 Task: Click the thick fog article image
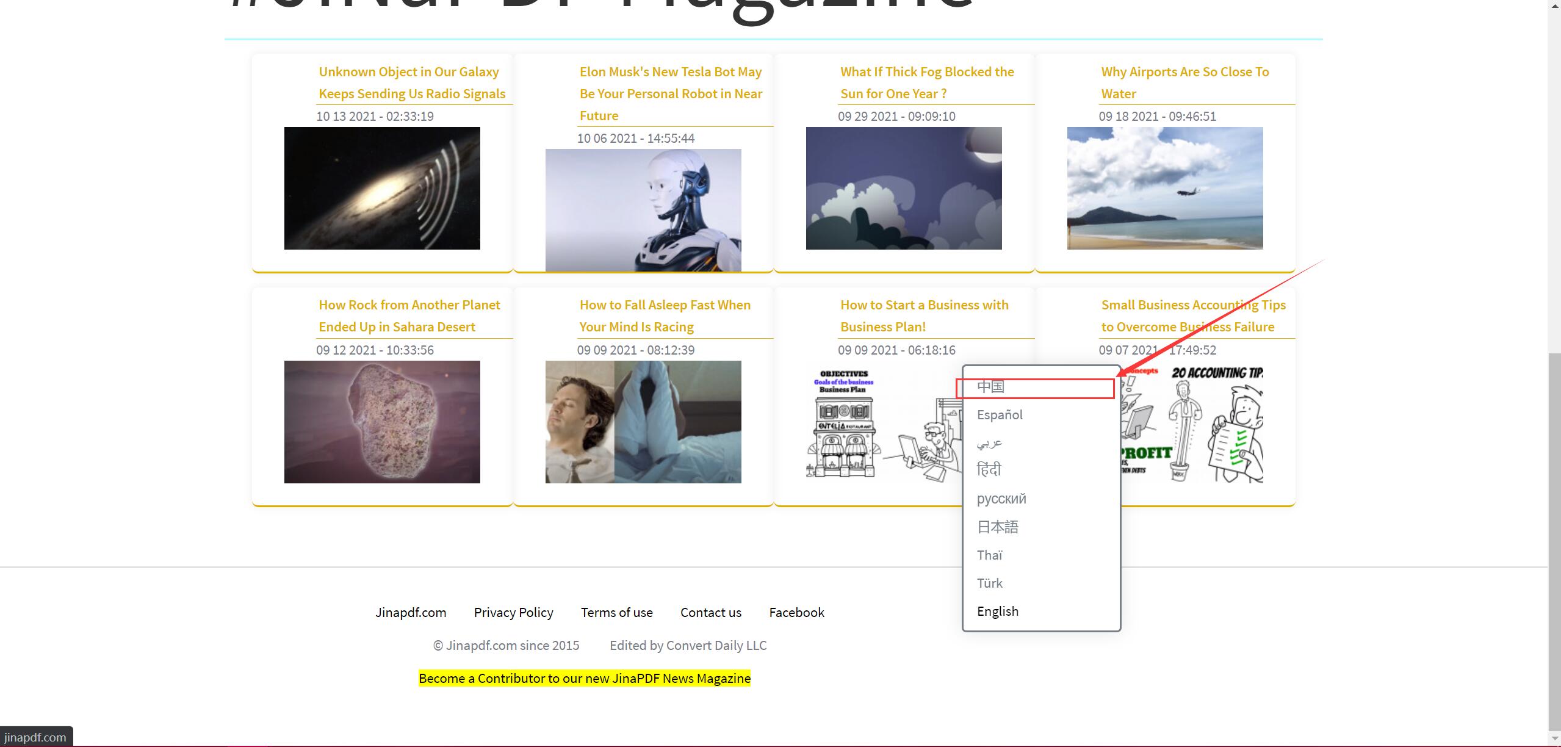pos(904,188)
